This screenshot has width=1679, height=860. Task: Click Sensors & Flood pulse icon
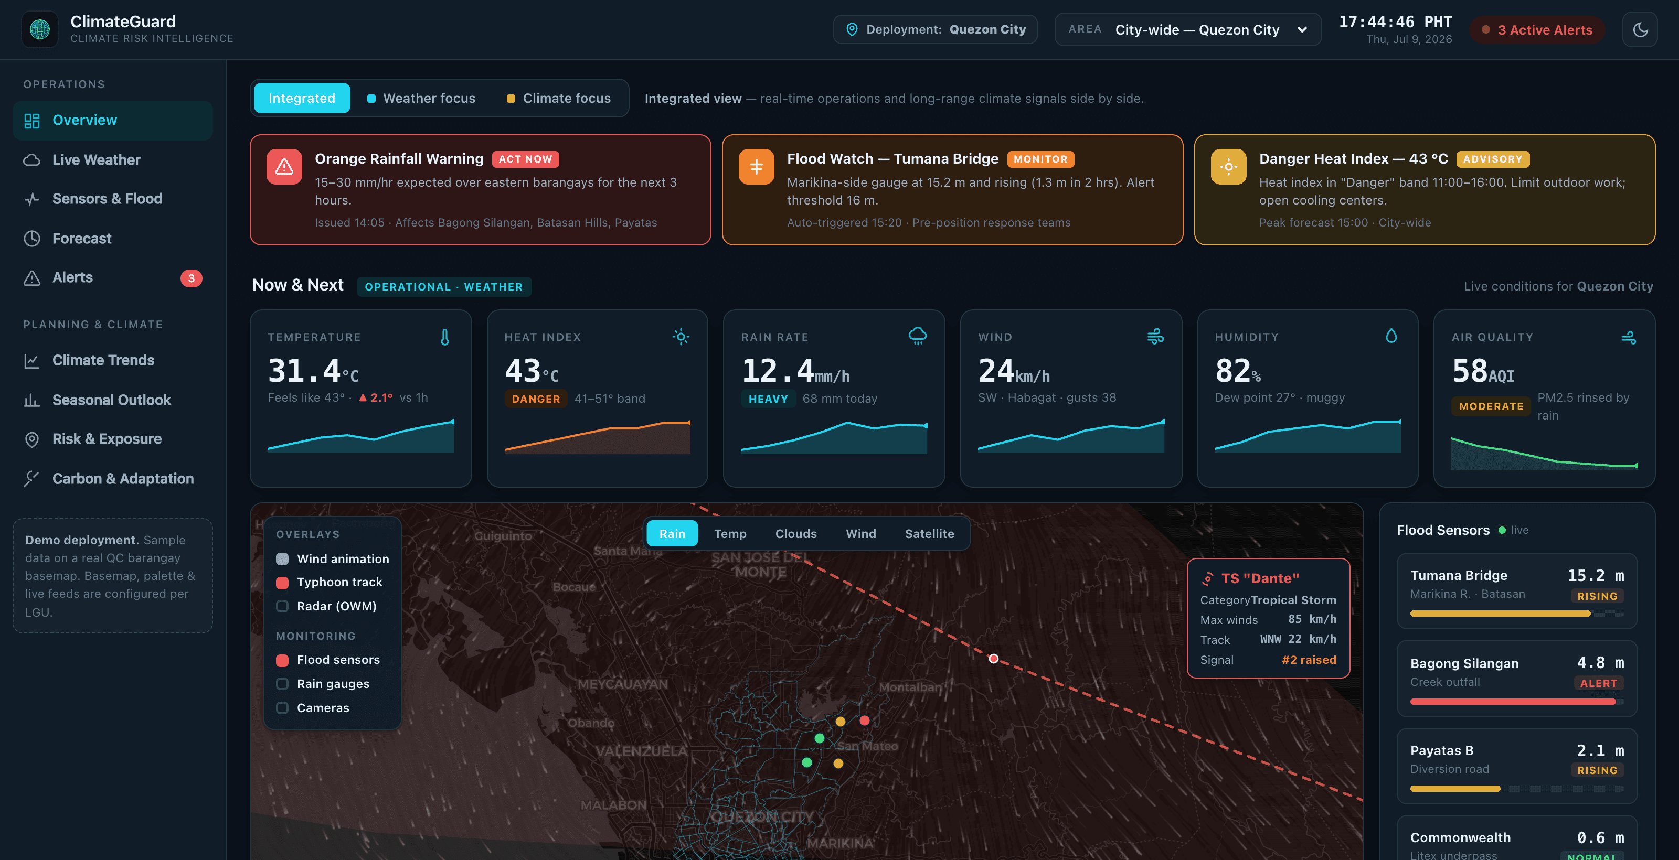coord(32,199)
